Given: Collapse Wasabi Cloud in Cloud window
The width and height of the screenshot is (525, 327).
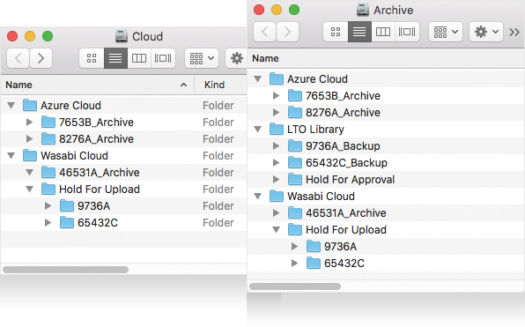Looking at the screenshot, I should 11,156.
